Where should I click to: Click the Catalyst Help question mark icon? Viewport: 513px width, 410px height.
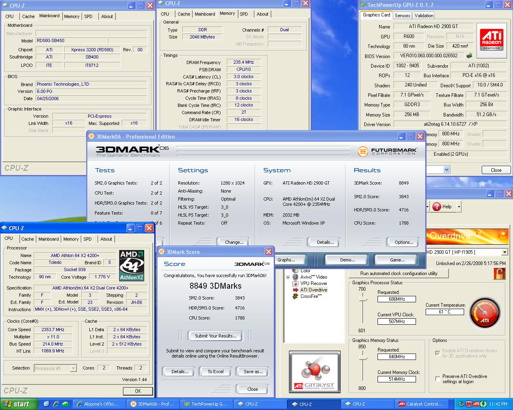click(437, 207)
